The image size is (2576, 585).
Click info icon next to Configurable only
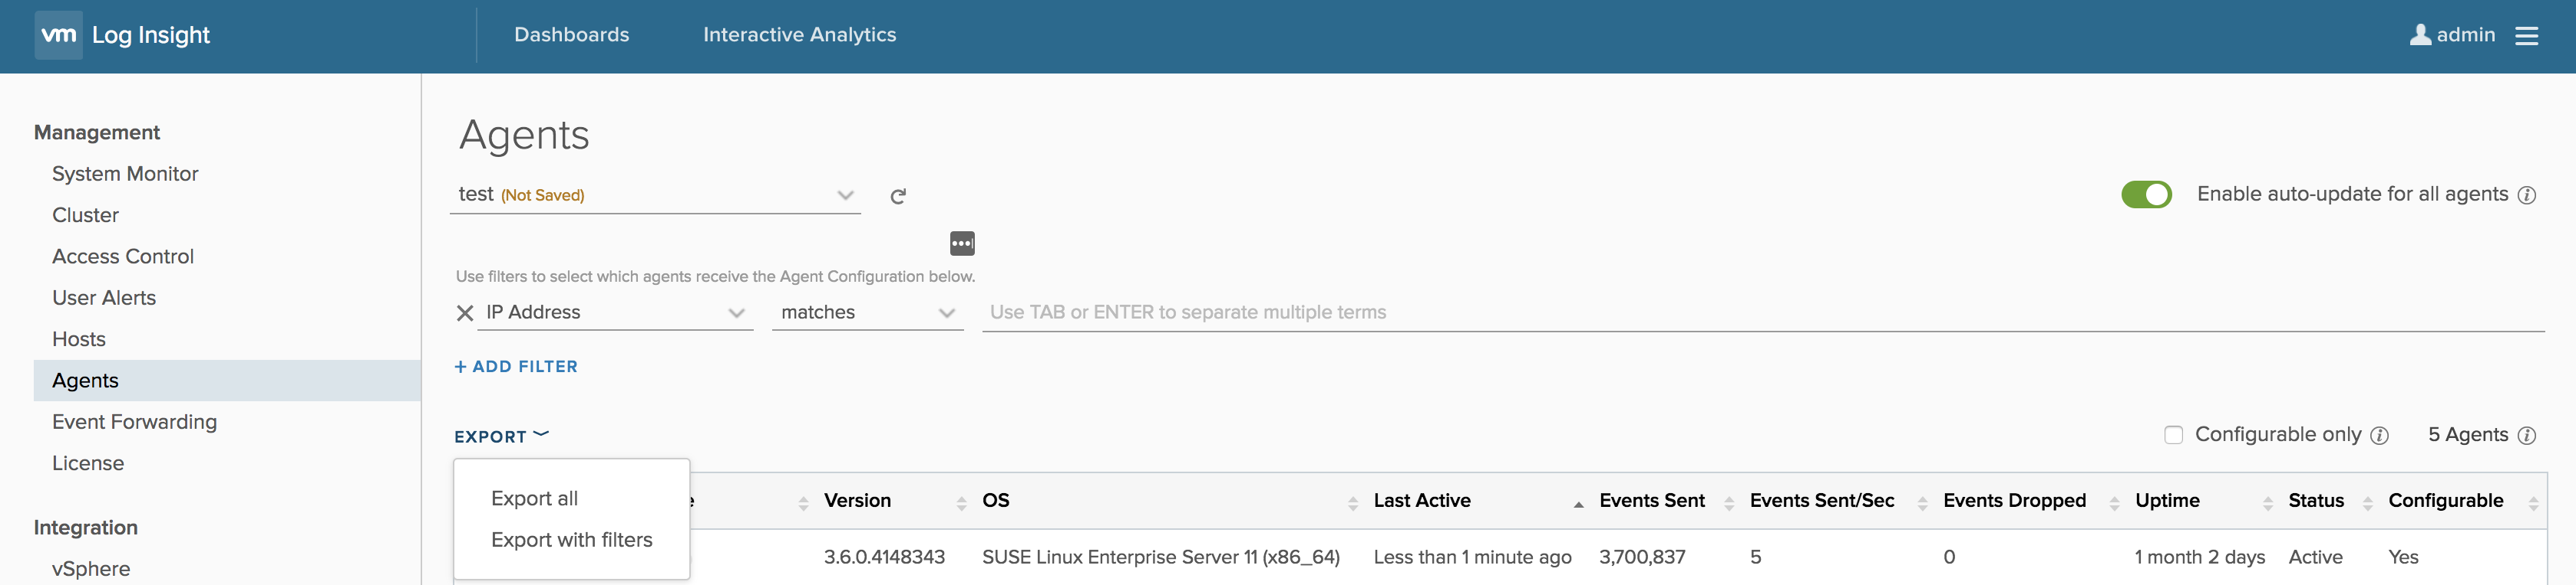(x=2380, y=435)
